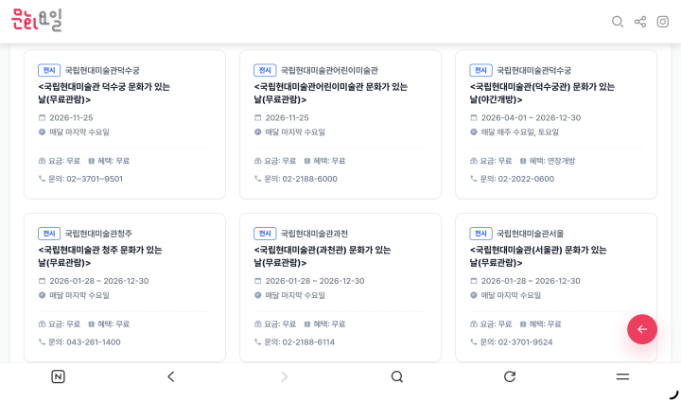
Task: Click gift icon beside 혜택: 연장개방
Action: (523, 161)
